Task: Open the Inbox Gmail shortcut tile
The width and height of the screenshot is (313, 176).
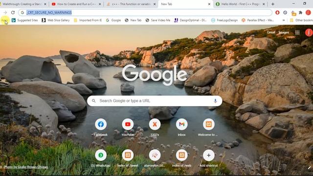Action: (181, 128)
